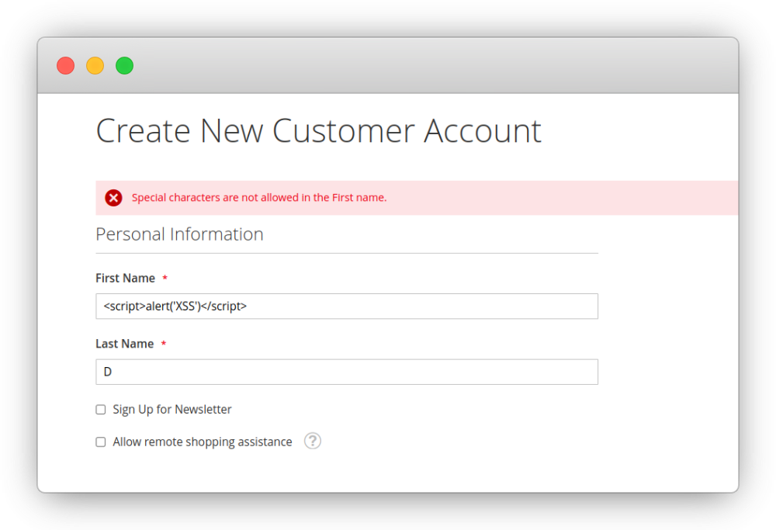This screenshot has width=776, height=530.
Task: Click the yellow minimize window button
Action: (95, 65)
